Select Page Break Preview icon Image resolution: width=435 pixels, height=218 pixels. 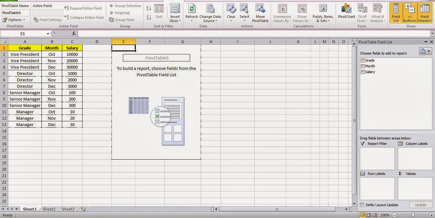[x=375, y=215]
